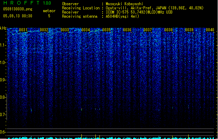The height and width of the screenshot is (139, 218).
Task: Select the file name 0509130030.png
Action: click(x=18, y=9)
